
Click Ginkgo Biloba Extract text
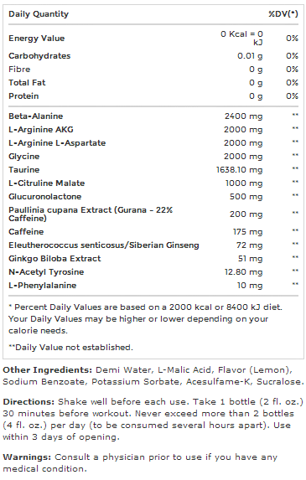54,259
